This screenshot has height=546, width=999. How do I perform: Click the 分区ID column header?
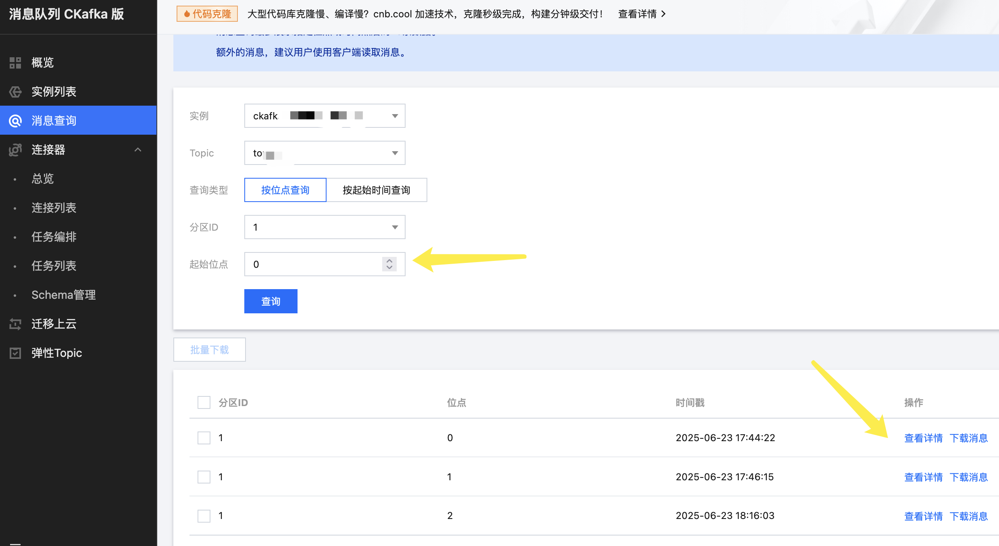[233, 402]
